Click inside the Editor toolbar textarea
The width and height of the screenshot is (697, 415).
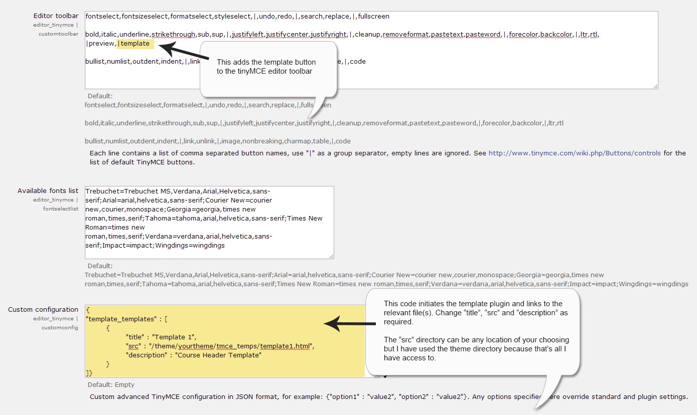pos(371,50)
